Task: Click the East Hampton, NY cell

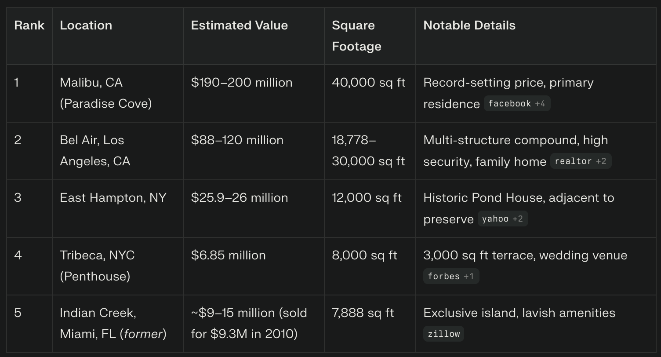Action: 118,209
